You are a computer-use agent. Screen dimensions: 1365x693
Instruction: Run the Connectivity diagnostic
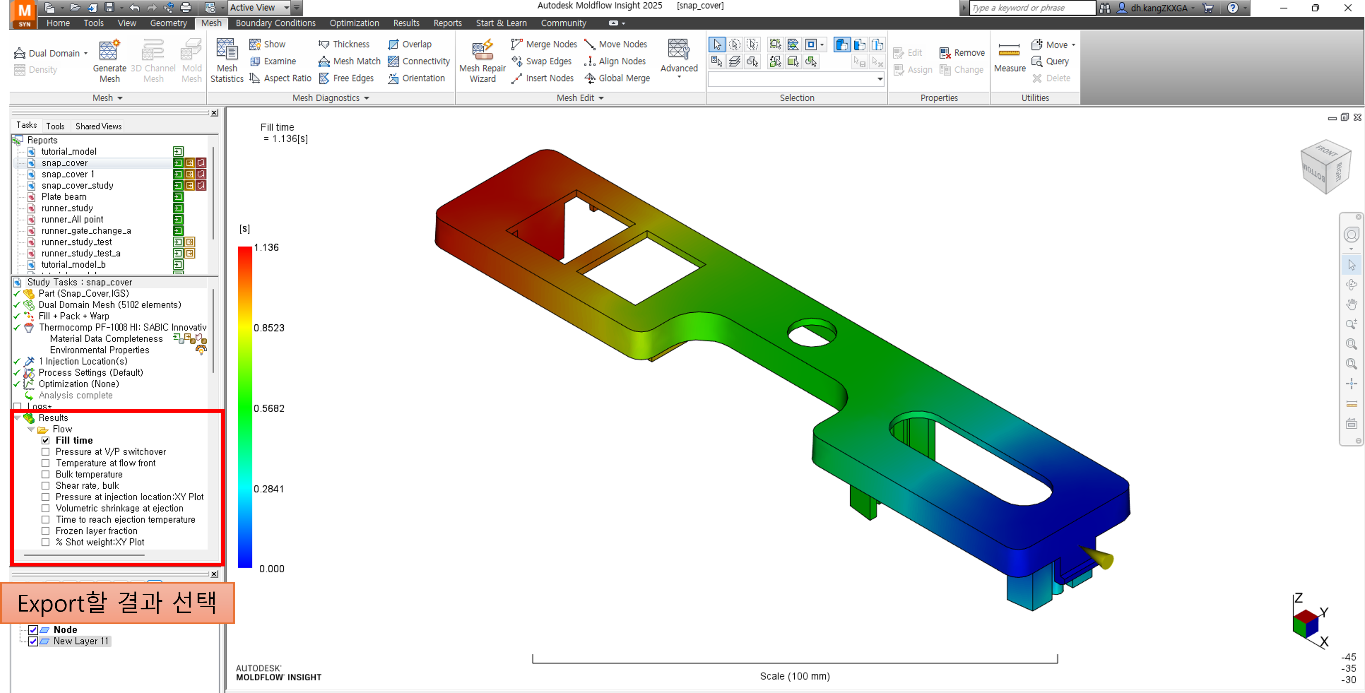[x=419, y=61]
